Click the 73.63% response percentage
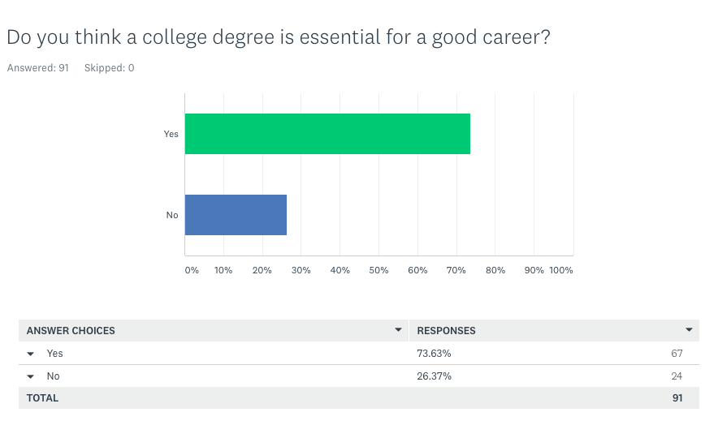Image resolution: width=718 pixels, height=438 pixels. pos(434,354)
